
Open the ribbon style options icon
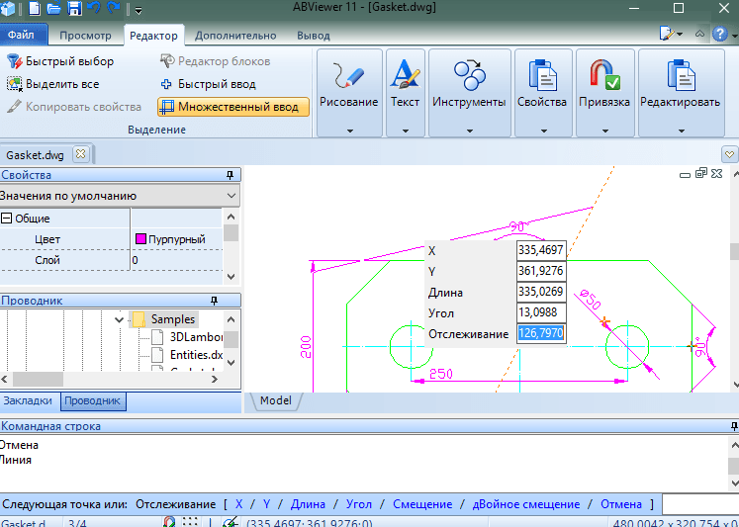pos(671,34)
